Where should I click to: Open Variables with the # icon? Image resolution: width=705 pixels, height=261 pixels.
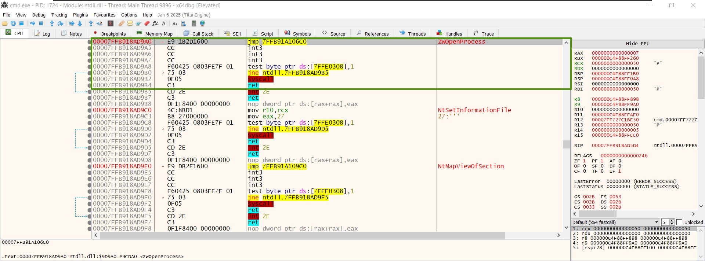[x=164, y=23]
